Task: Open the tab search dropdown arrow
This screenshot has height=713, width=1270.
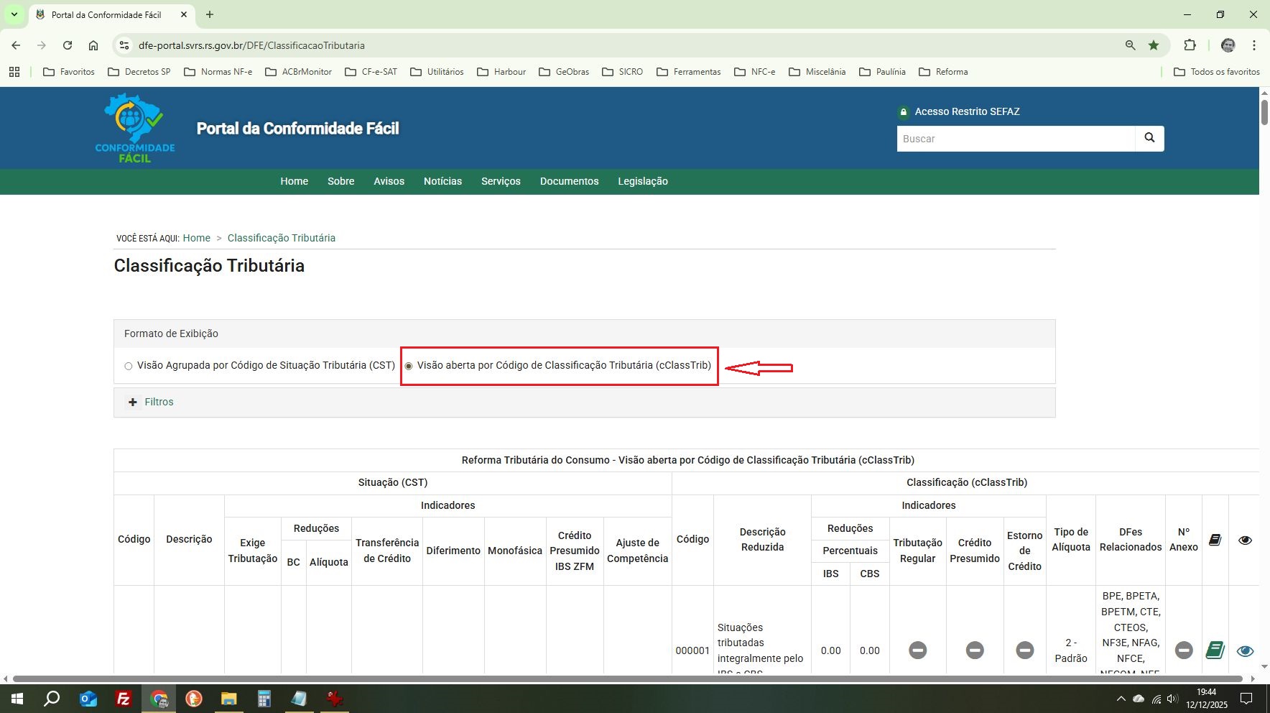Action: (14, 14)
